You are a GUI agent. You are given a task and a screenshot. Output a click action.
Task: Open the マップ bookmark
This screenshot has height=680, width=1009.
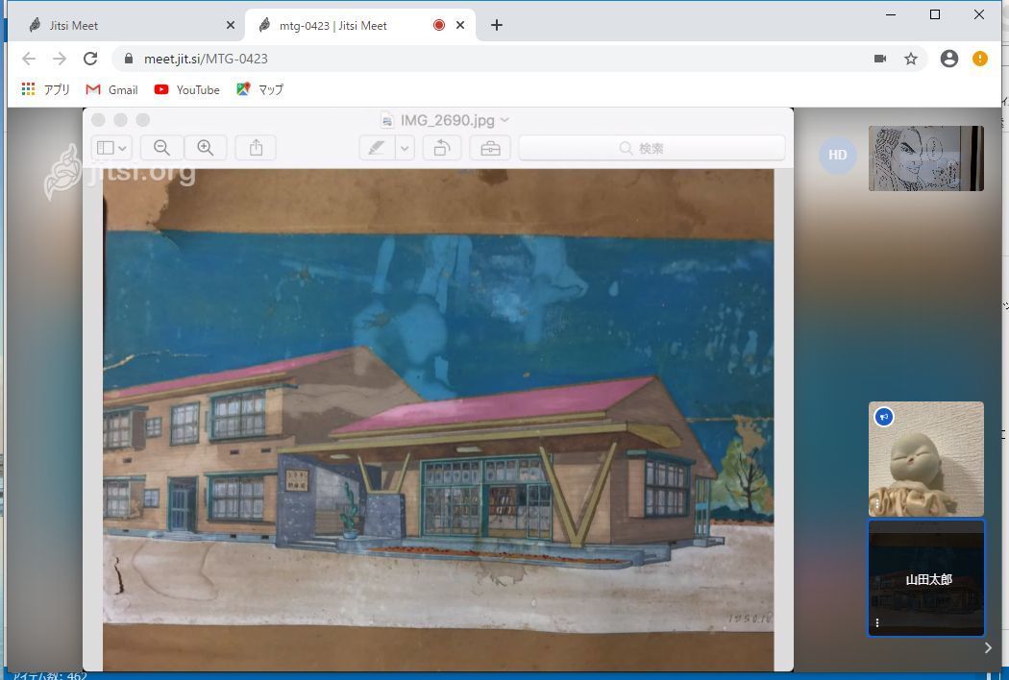260,89
